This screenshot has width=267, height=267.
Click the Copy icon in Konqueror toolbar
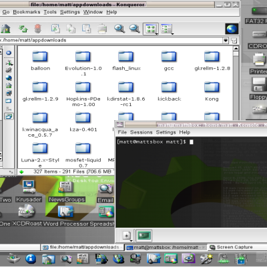point(71,29)
